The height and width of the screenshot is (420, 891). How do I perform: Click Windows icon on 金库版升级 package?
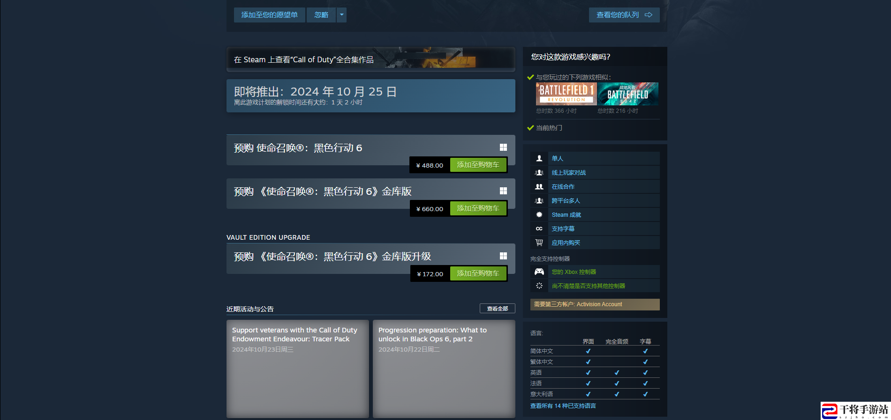point(503,256)
